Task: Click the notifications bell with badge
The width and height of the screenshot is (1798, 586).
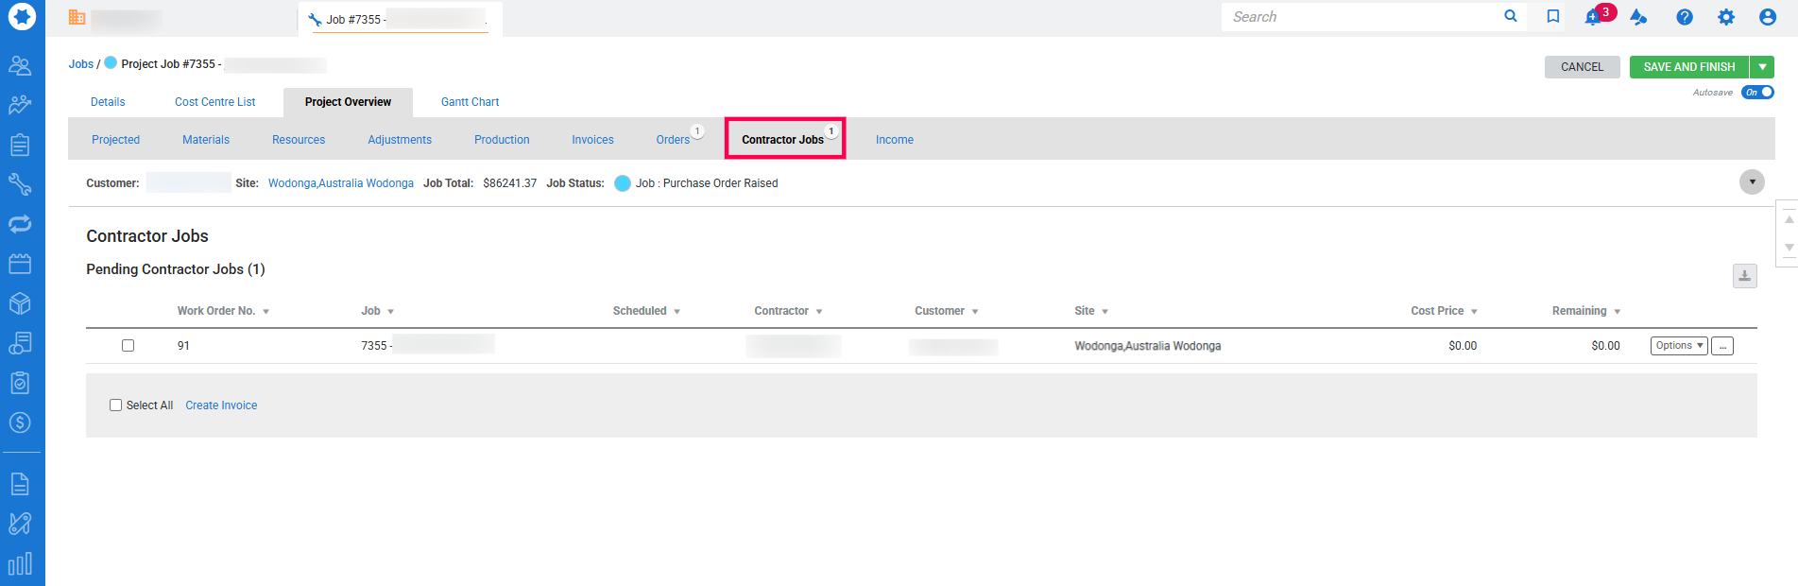Action: coord(1594,17)
